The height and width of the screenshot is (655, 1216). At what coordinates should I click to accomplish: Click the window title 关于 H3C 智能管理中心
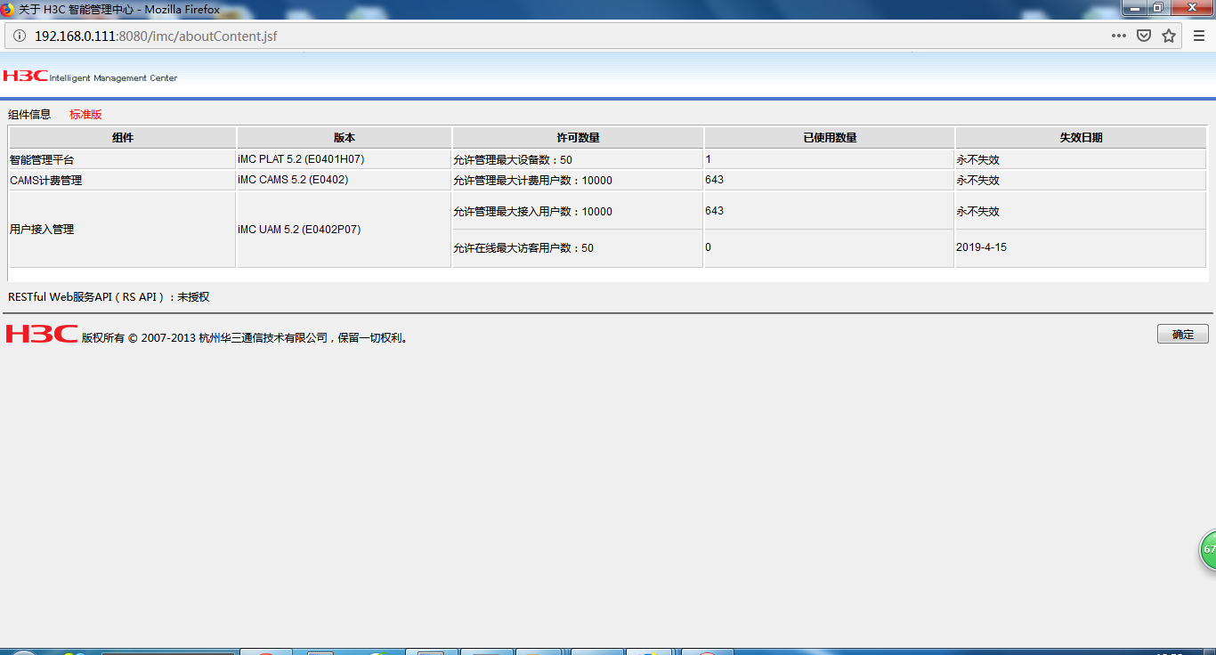[x=119, y=8]
